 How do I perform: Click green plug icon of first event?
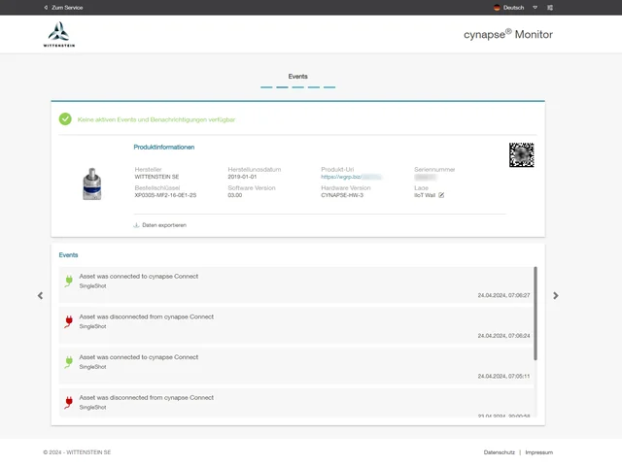(69, 281)
